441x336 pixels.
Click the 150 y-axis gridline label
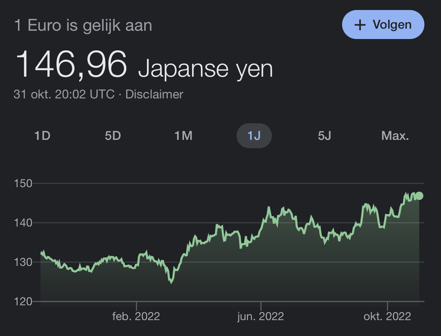23,183
